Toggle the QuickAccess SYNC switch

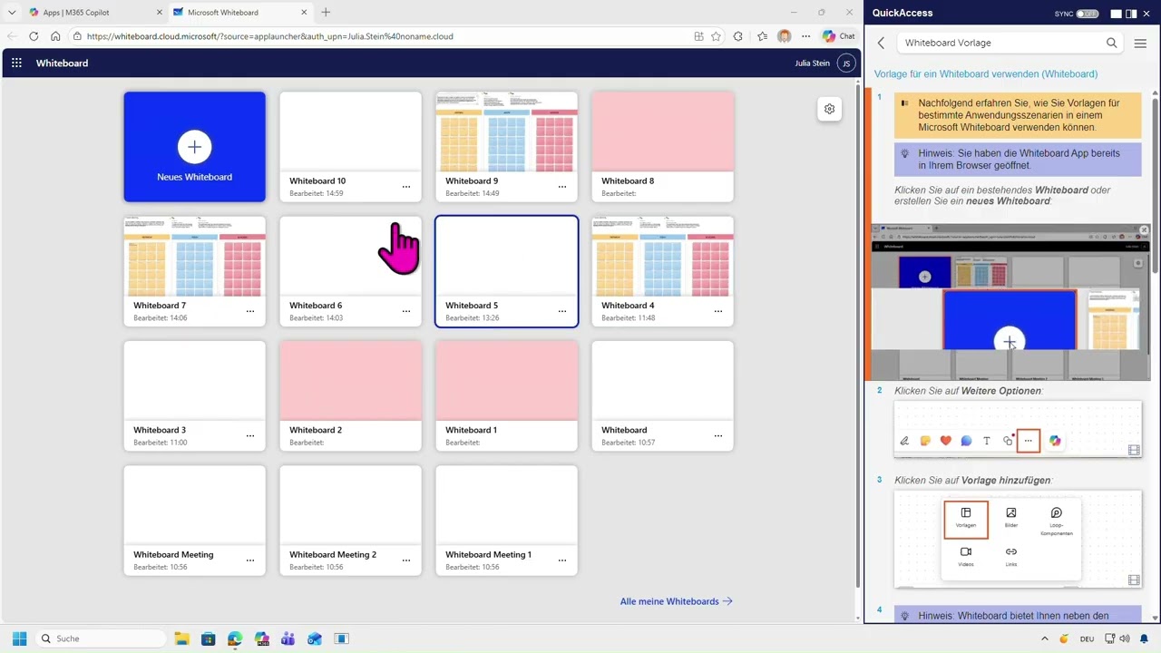pyautogui.click(x=1087, y=14)
